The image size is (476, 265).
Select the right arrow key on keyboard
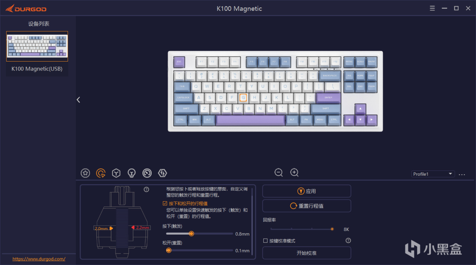point(372,120)
